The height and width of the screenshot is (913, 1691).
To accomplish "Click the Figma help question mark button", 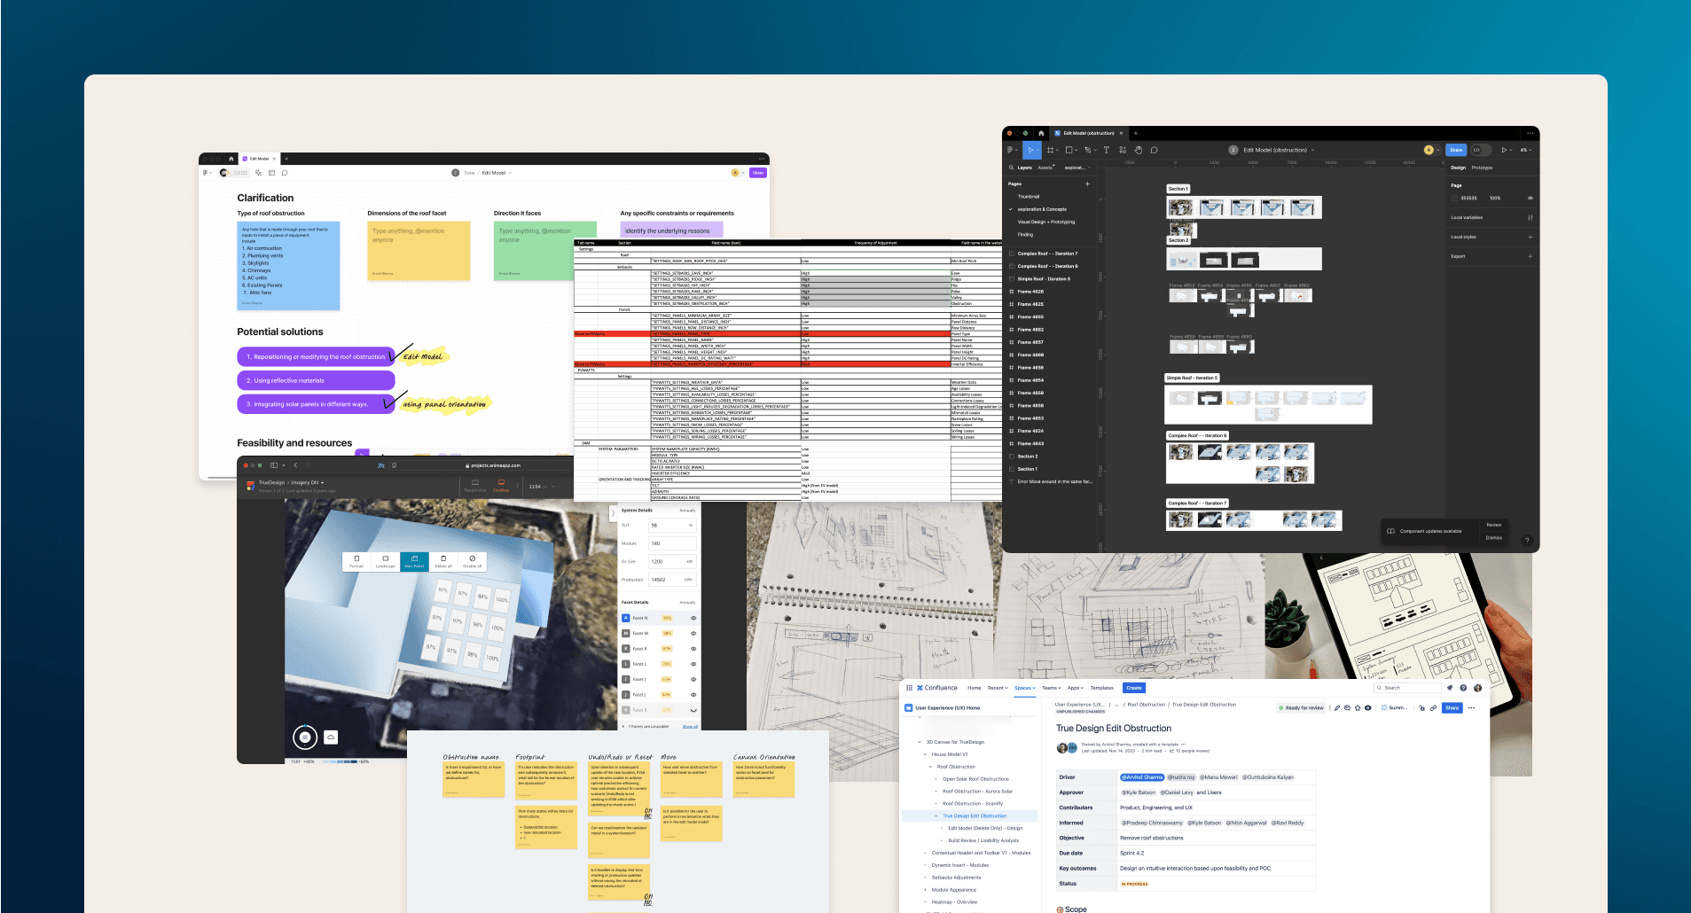I will click(x=1527, y=540).
